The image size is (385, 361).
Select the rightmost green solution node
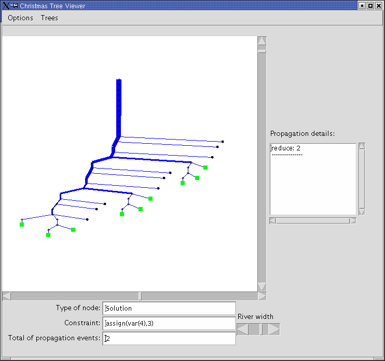(205, 168)
